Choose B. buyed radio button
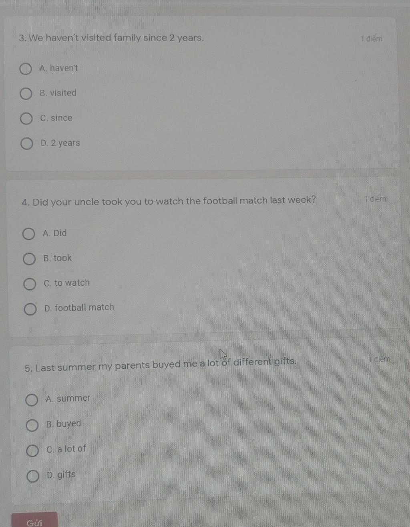Image resolution: width=410 pixels, height=527 pixels. pos(32,425)
